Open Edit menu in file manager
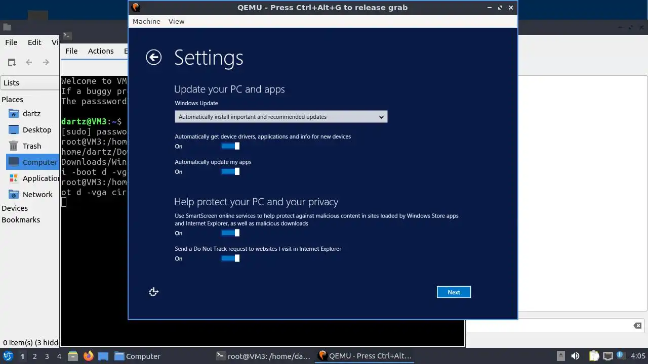The width and height of the screenshot is (648, 364). coord(34,42)
